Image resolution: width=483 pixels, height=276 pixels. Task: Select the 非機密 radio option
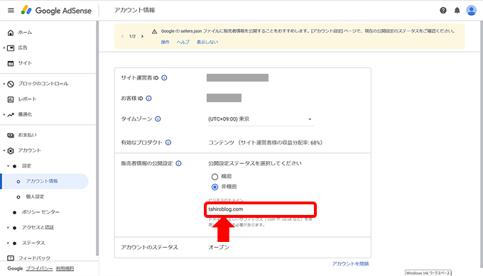coord(215,187)
